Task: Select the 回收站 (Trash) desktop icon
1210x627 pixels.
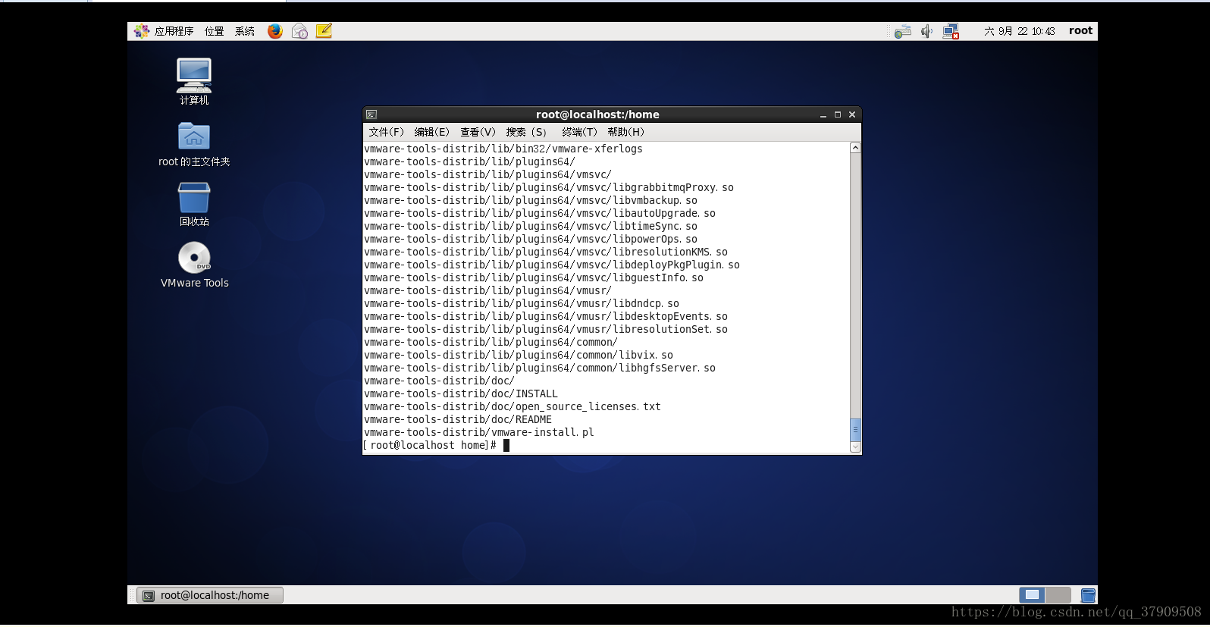Action: [x=194, y=205]
